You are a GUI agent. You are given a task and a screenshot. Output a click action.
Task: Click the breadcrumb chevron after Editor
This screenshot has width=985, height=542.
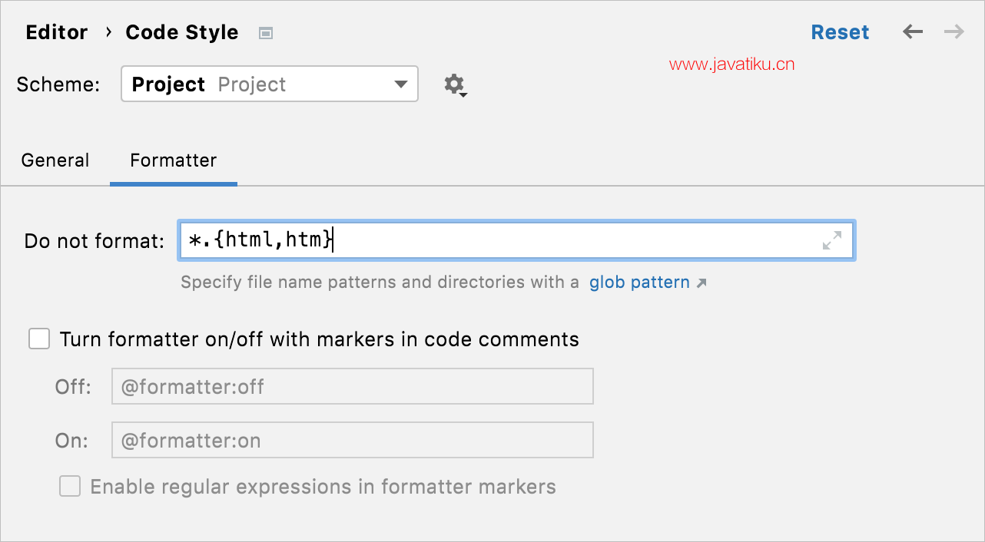pos(108,32)
